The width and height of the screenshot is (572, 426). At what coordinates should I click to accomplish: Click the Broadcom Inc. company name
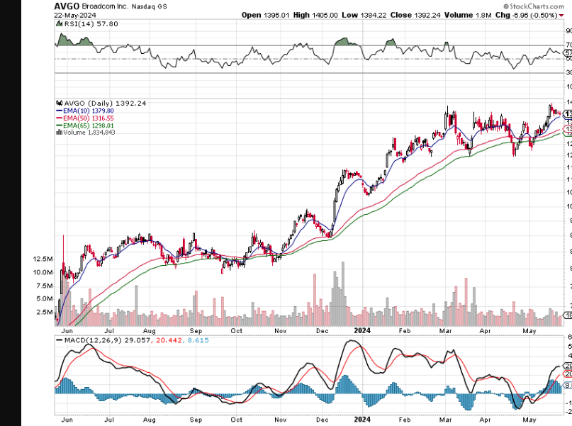coord(105,6)
